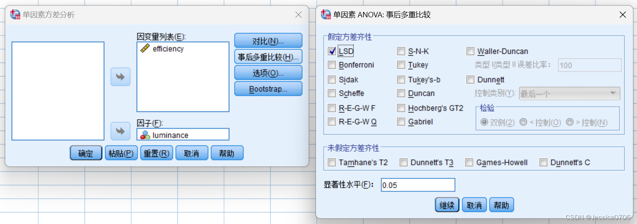Click the 对比(N)... button

(268, 41)
